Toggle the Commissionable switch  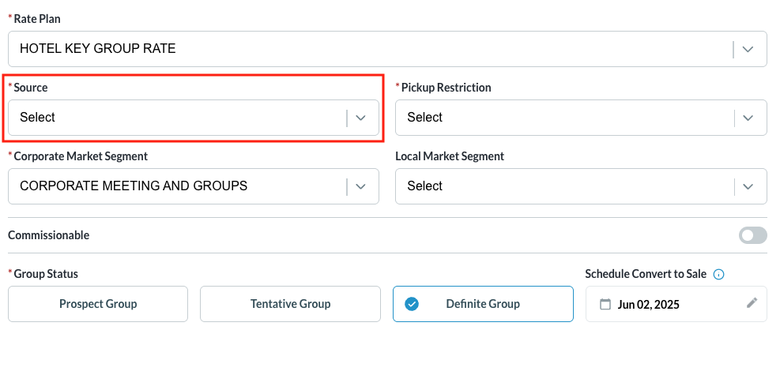(x=752, y=235)
